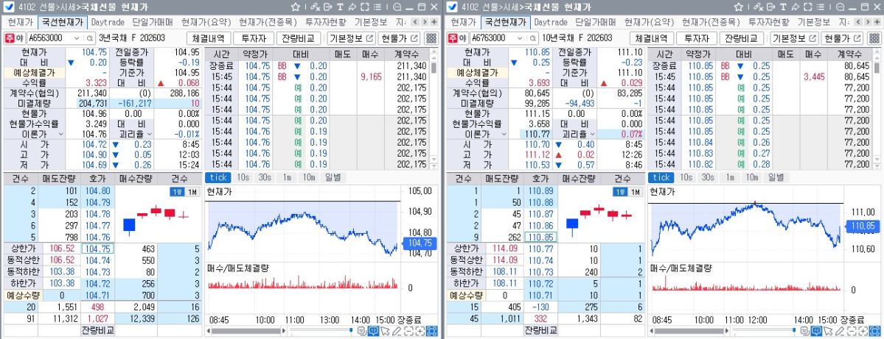Click the 110.85 price cell in right order book

(540, 237)
